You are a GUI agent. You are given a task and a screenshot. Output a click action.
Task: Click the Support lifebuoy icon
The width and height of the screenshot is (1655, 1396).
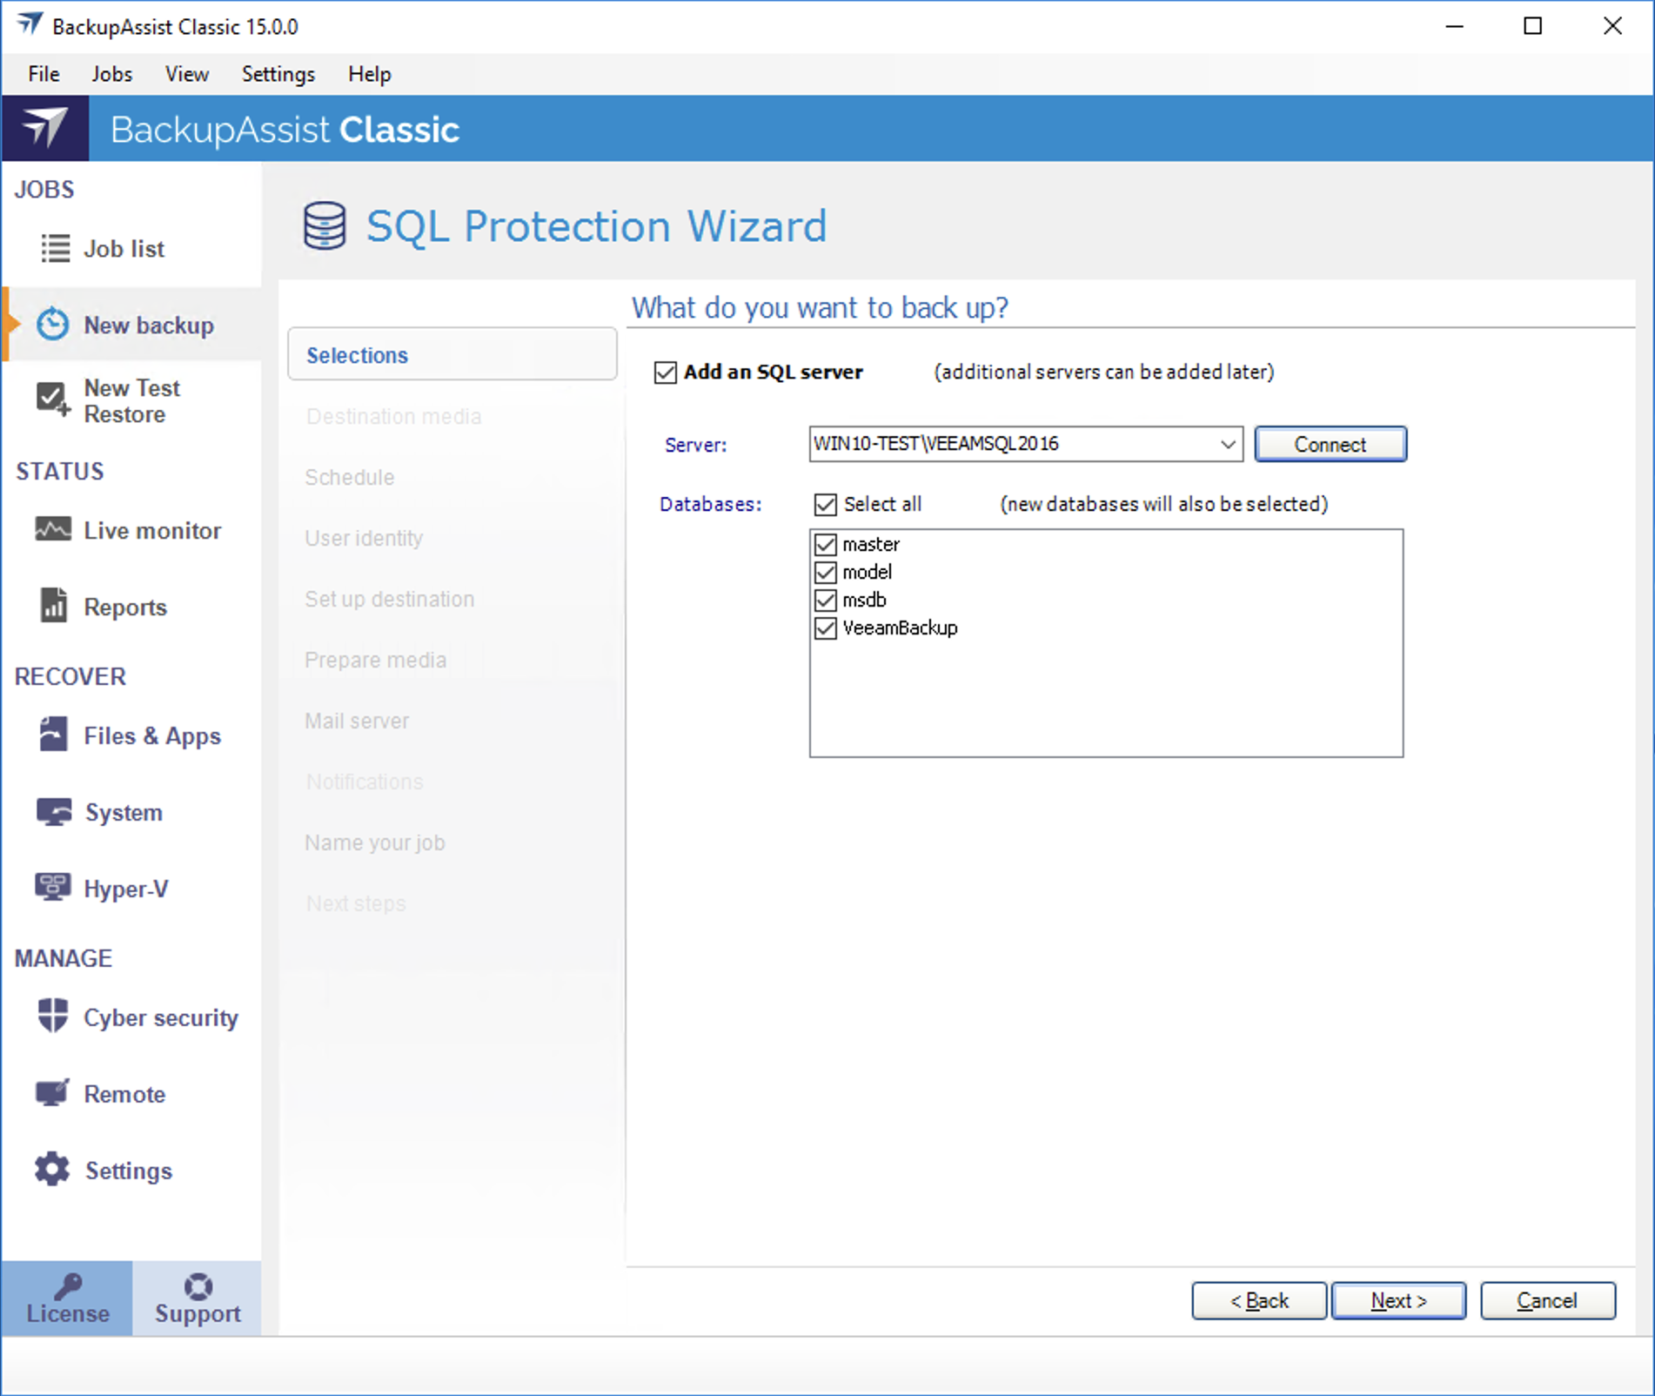click(x=198, y=1286)
